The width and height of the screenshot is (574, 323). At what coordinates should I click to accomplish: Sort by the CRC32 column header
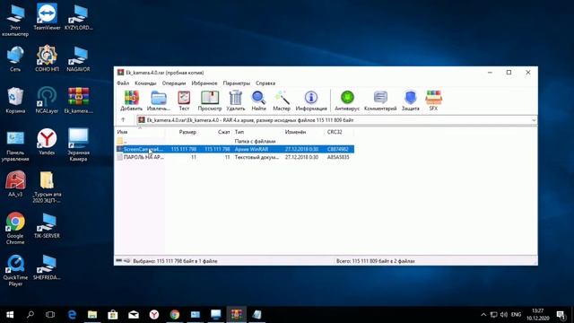[339, 132]
